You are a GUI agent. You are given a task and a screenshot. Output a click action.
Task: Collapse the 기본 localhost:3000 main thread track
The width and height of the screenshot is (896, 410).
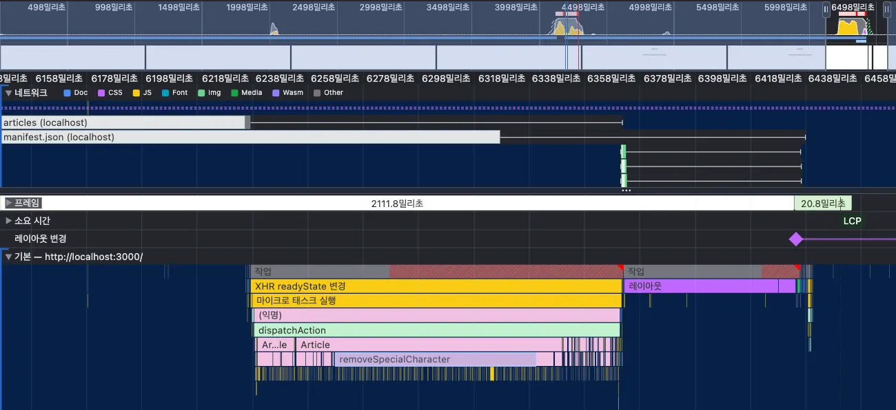point(8,257)
